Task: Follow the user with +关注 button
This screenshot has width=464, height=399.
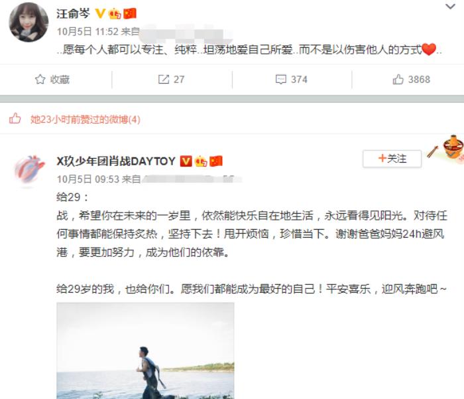Action: pyautogui.click(x=392, y=159)
